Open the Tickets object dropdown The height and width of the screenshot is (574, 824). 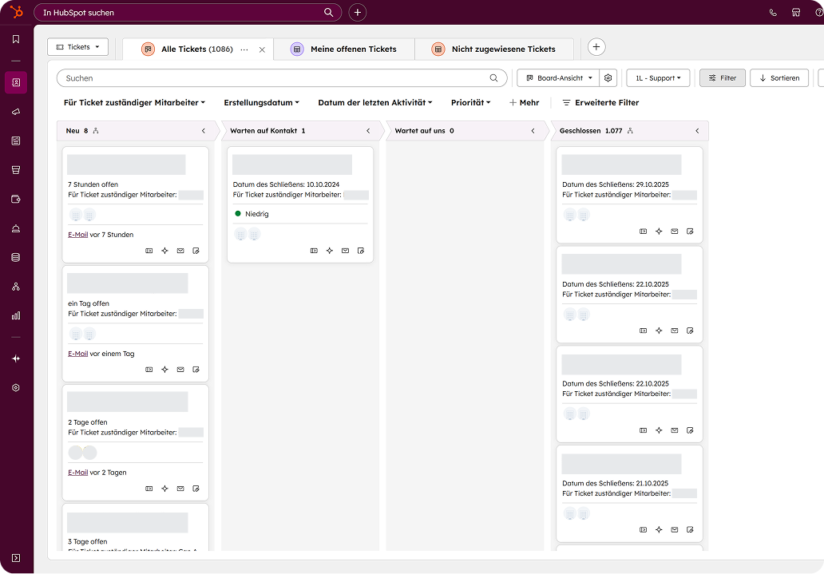[x=77, y=47]
